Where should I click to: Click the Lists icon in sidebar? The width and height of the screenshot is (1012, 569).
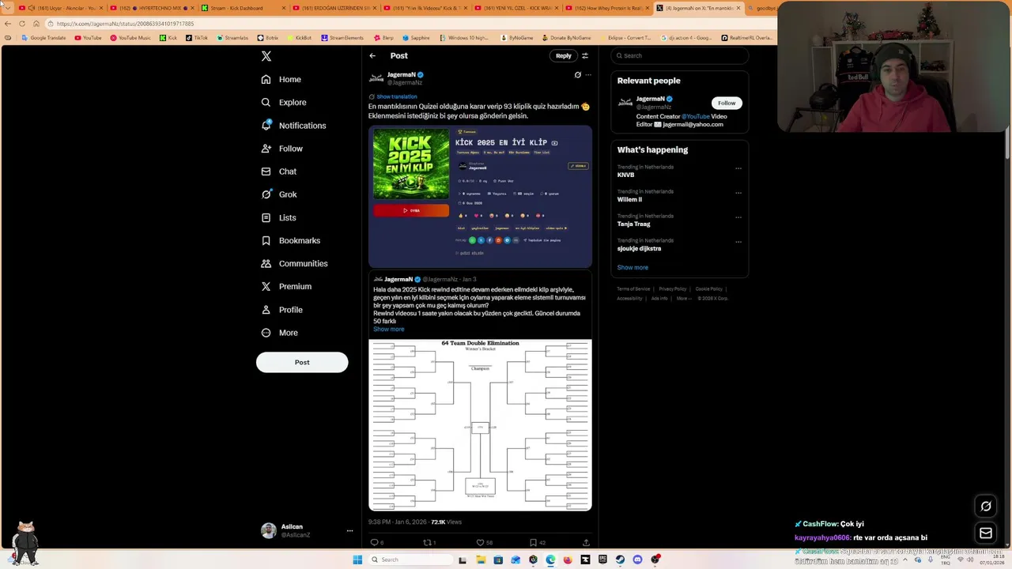[x=266, y=217]
